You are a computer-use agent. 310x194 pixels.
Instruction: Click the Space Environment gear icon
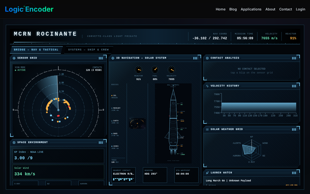tap(14, 142)
